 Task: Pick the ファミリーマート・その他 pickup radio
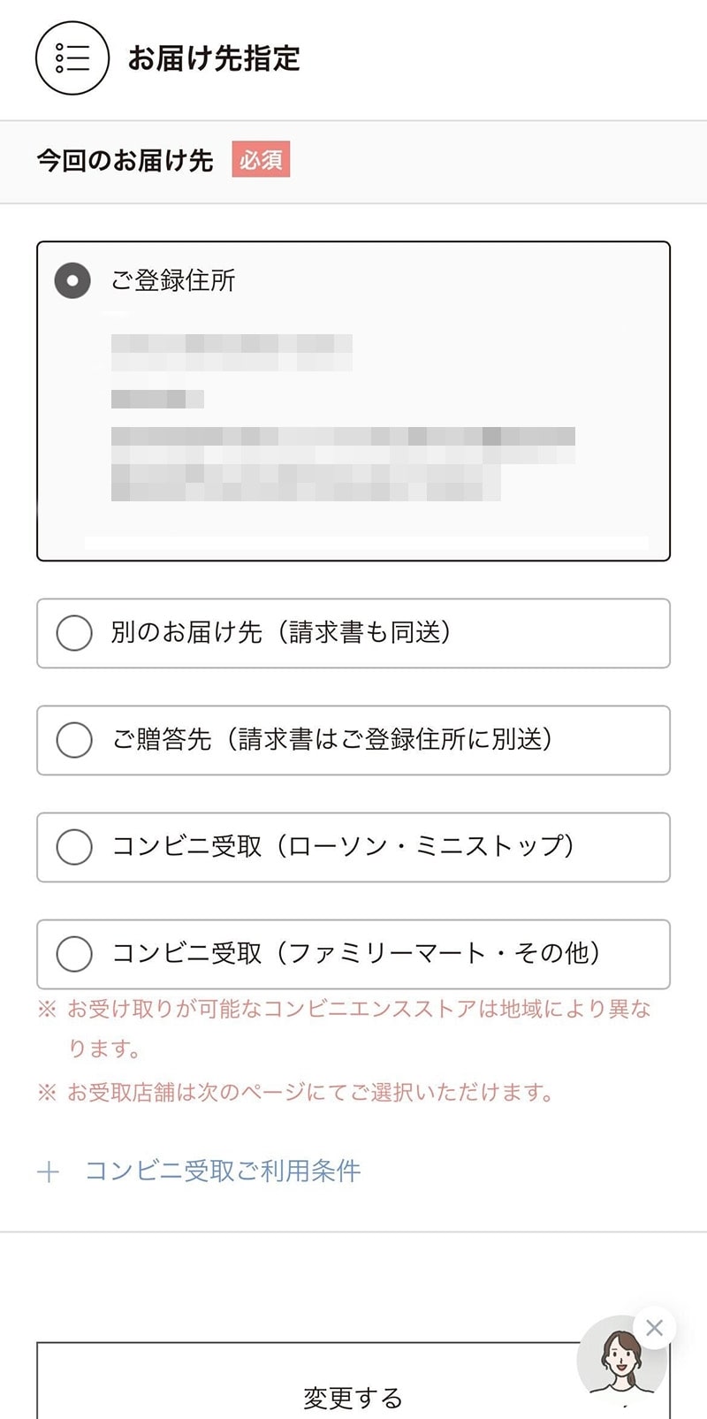click(x=74, y=954)
